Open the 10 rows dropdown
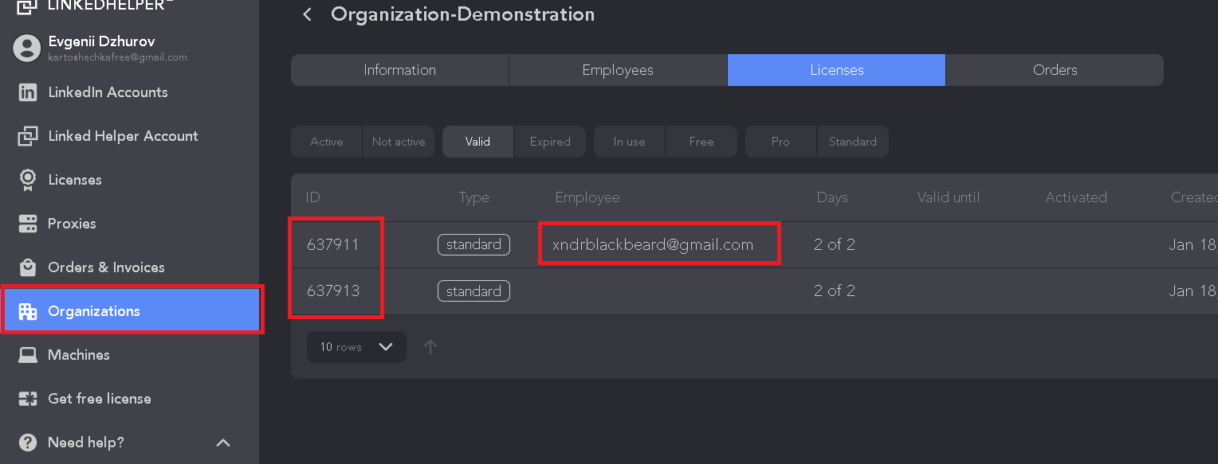The image size is (1218, 464). [x=356, y=347]
